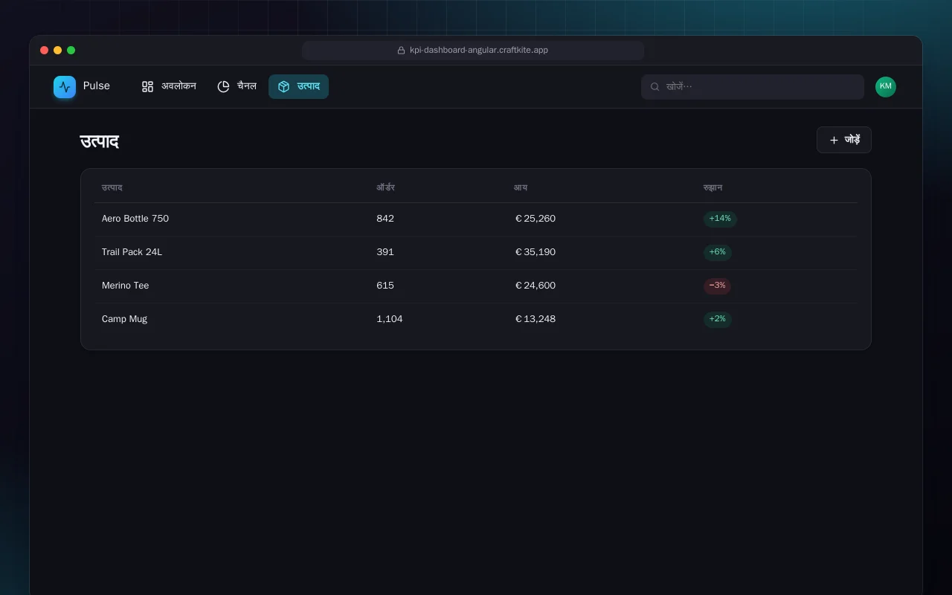Viewport: 952px width, 595px height.
Task: Select the Aero Bottle 750 row
Action: coord(476,219)
